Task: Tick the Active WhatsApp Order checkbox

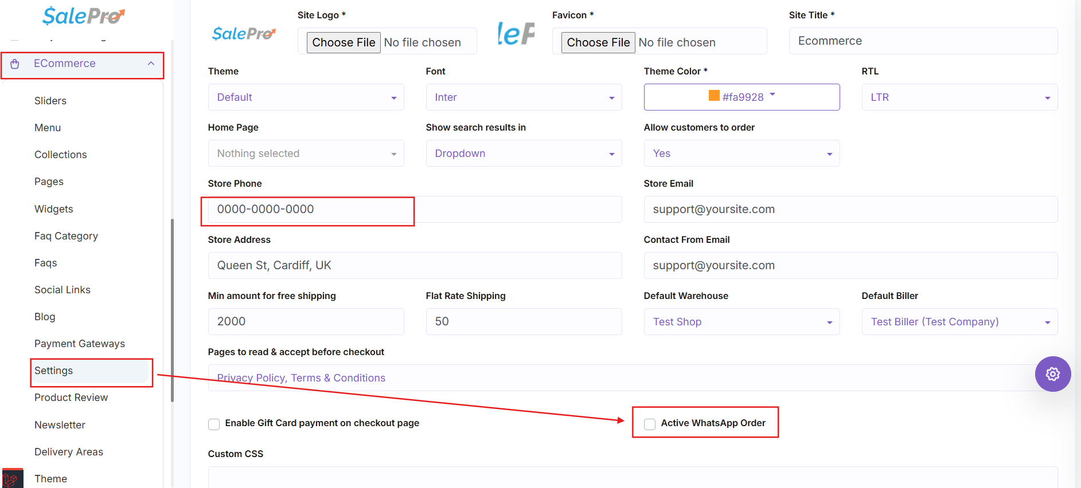Action: (650, 424)
